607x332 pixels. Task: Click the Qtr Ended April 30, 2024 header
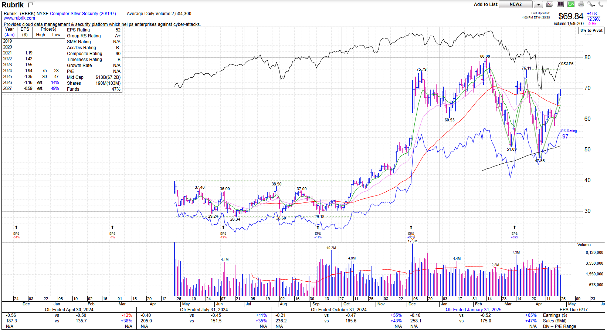[x=69, y=310]
